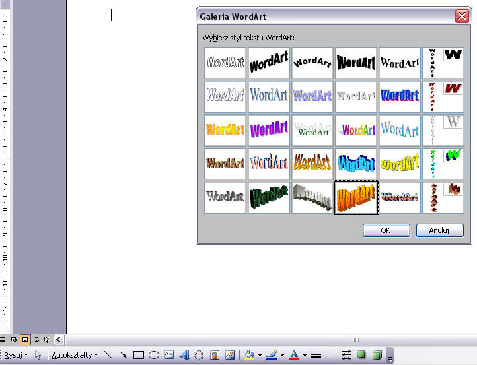Choose the Rectangle shape tool
Viewport: 477px width, 365px height.
coord(139,355)
